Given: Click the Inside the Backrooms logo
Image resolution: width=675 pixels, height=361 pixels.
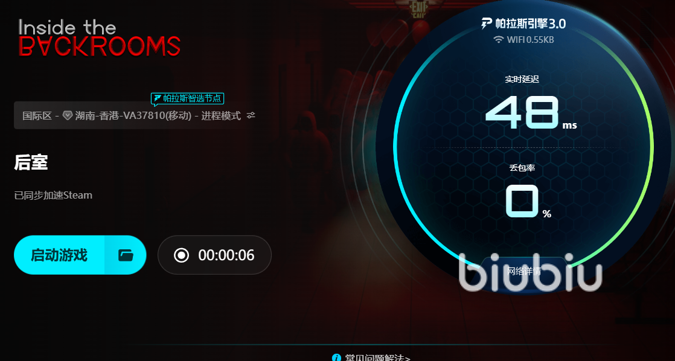Looking at the screenshot, I should 100,38.
